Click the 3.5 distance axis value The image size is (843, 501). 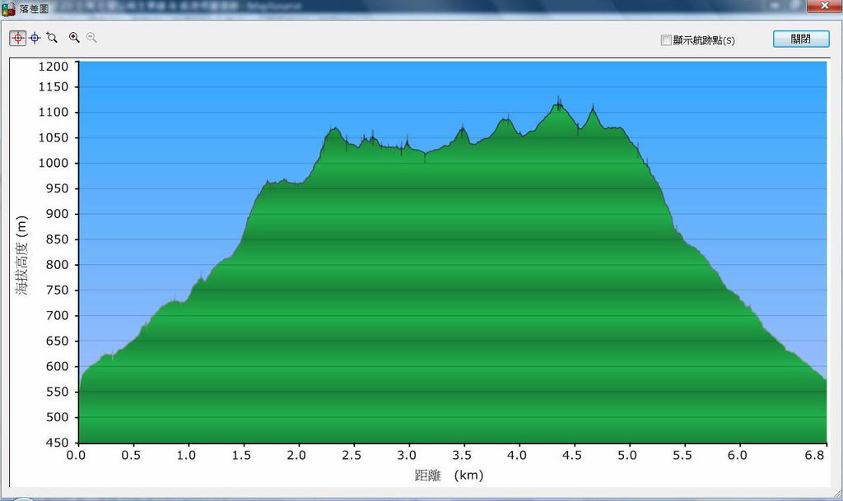pyautogui.click(x=462, y=456)
